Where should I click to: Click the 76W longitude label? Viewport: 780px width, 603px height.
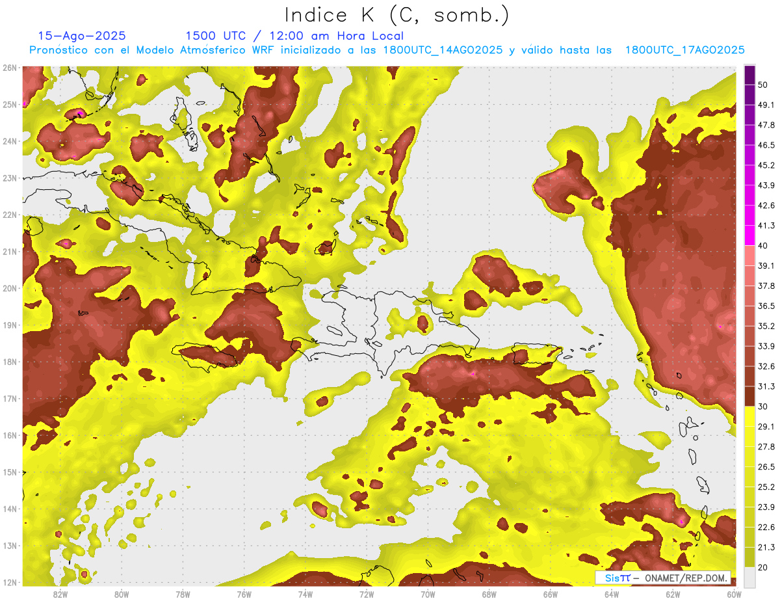244,594
